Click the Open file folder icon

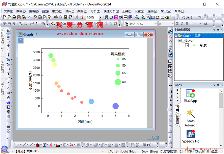tap(56, 17)
